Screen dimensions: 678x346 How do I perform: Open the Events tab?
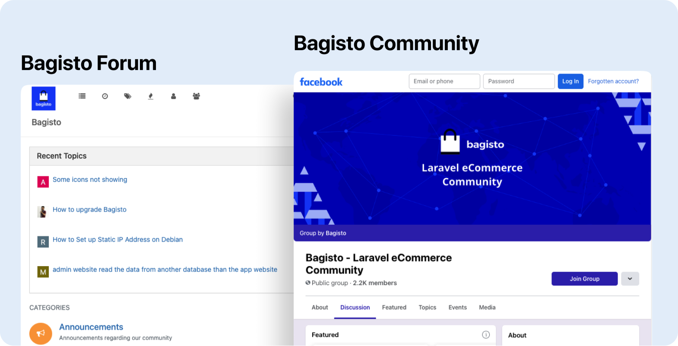[x=458, y=308]
